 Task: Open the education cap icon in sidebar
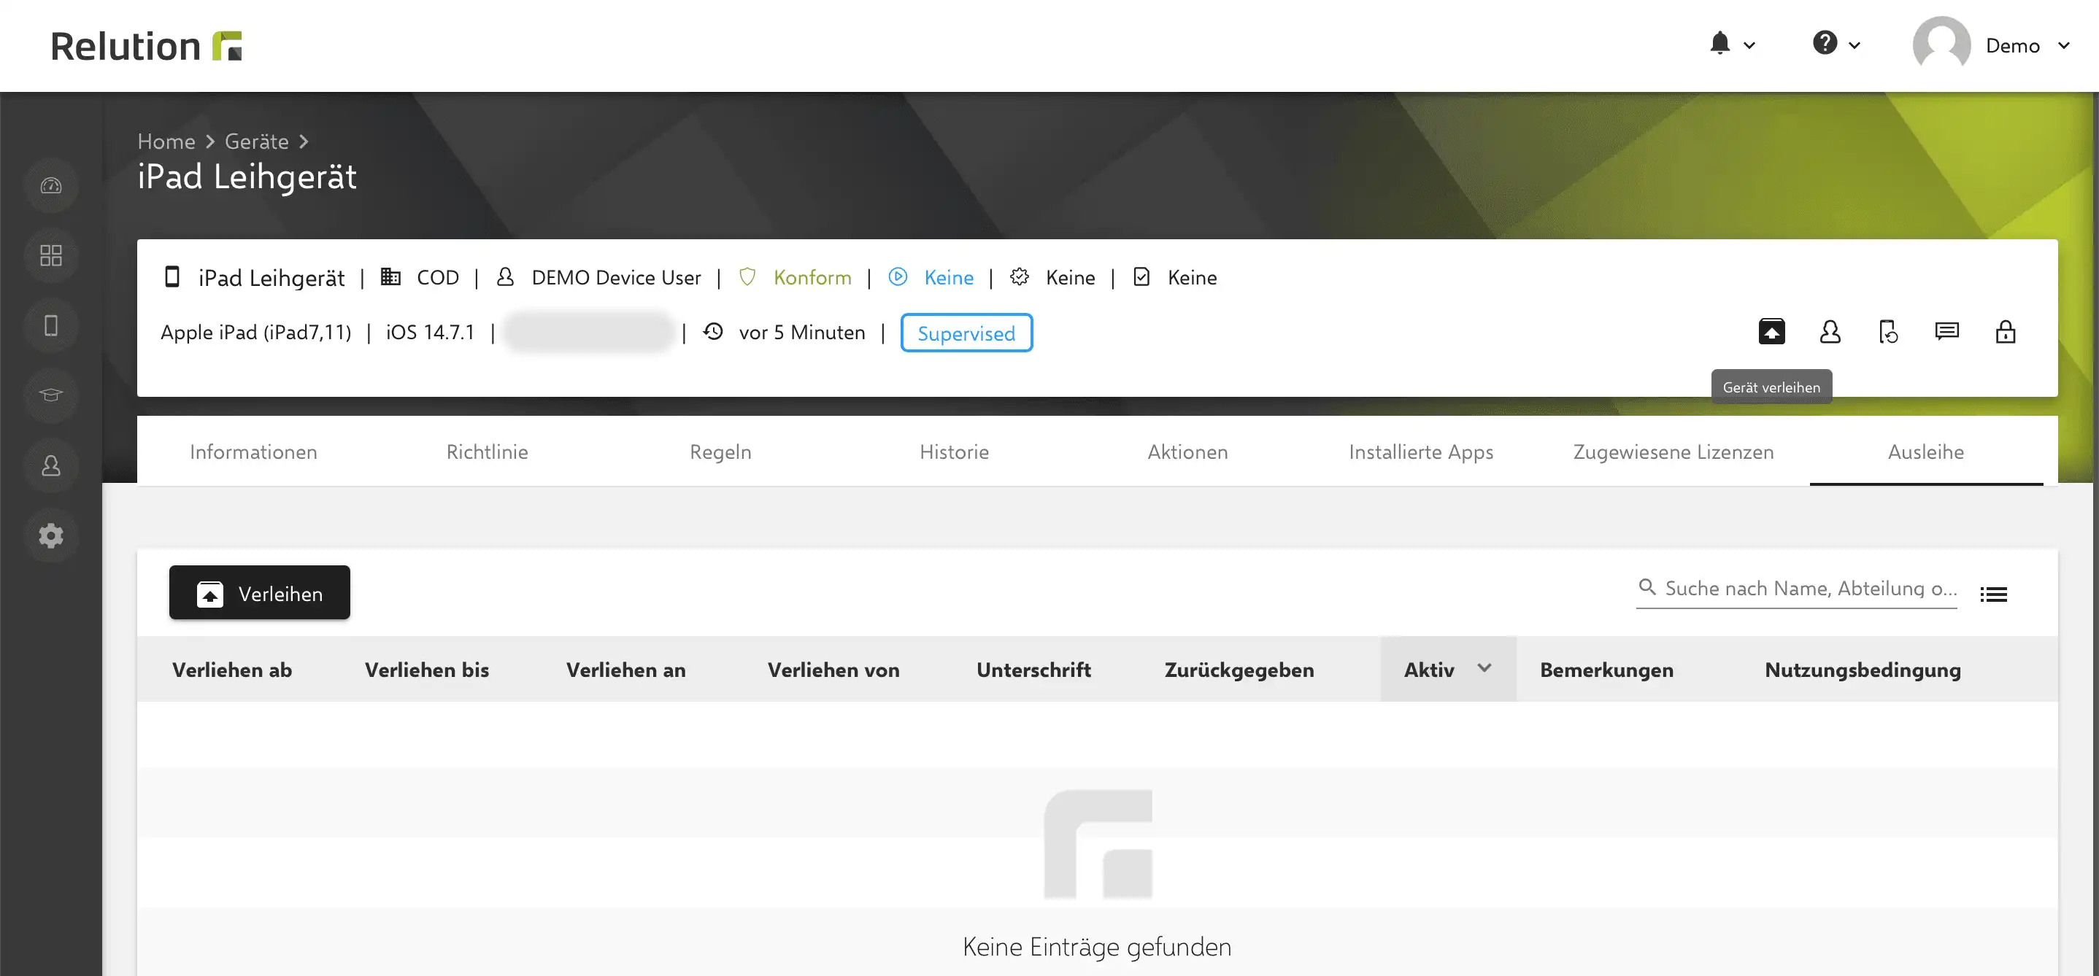tap(50, 395)
